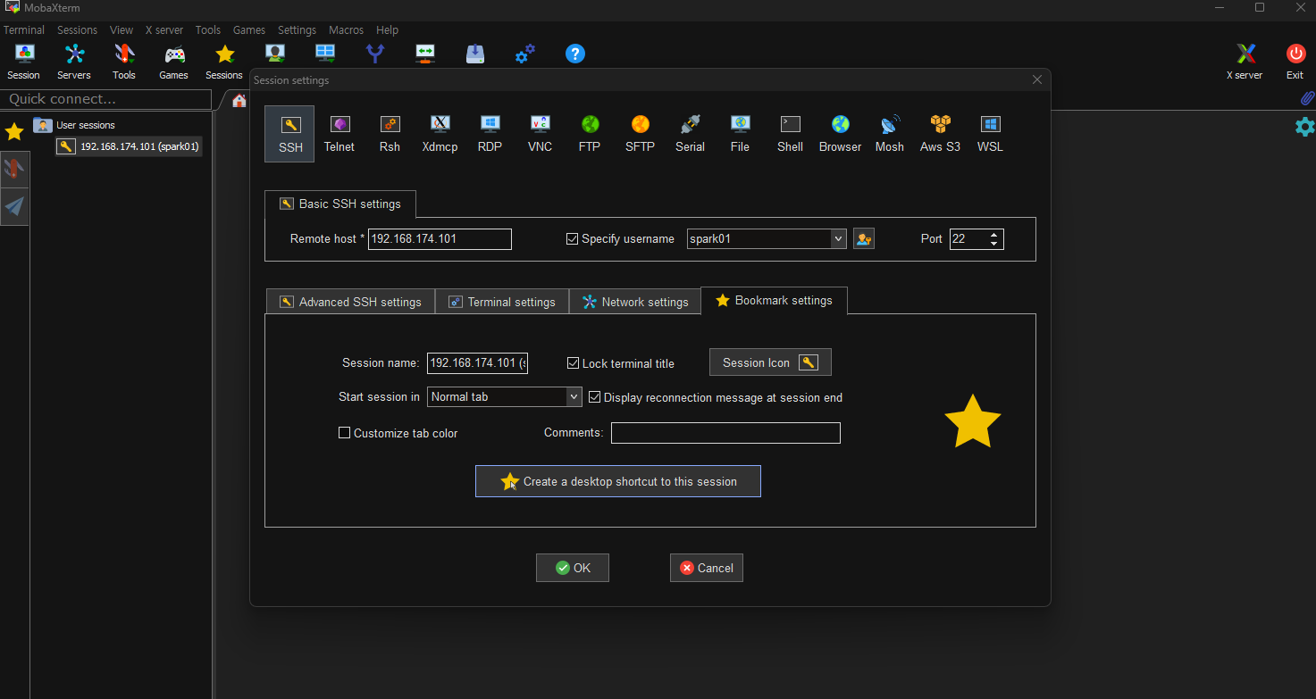Click the Comments input field
Image resolution: width=1316 pixels, height=699 pixels.
[725, 433]
